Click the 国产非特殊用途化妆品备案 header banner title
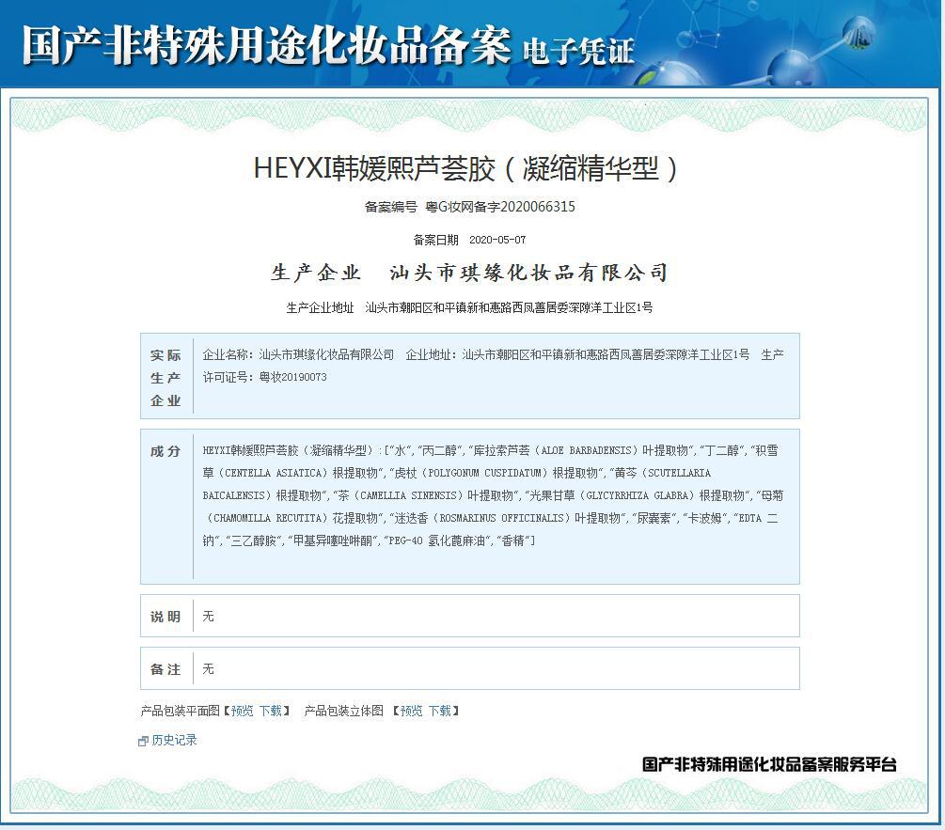Viewport: 945px width, 830px height. (266, 45)
